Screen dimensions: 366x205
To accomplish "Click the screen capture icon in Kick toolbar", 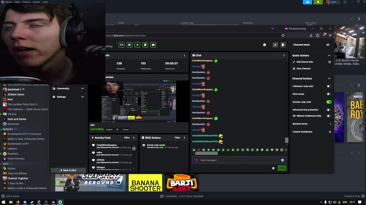I will (x=130, y=45).
